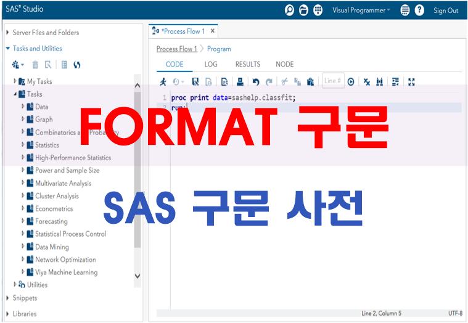Select High-Performance Statistics folder
This screenshot has width=468, height=323.
(73, 157)
